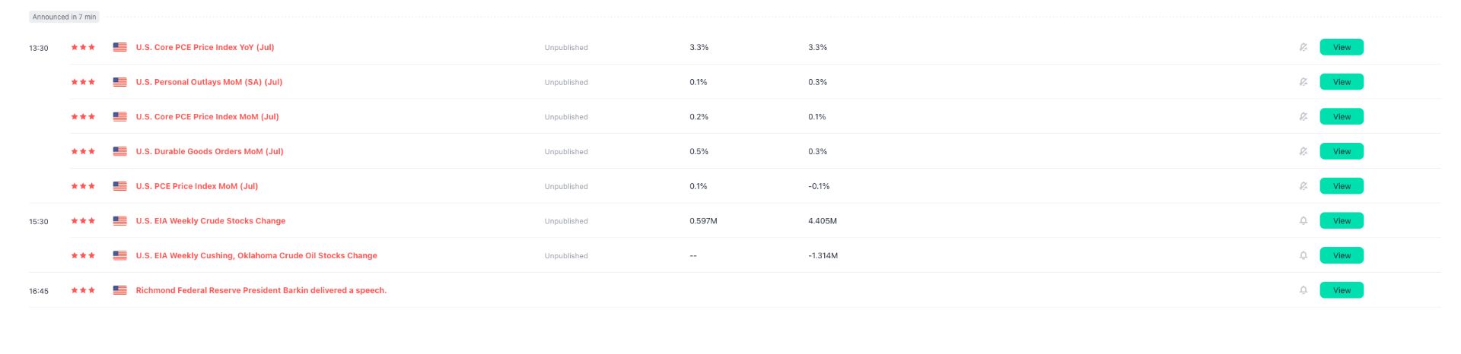Toggle alert bell for Core PCE MoM row
Screen dimensions: 1461x354
click(1303, 117)
